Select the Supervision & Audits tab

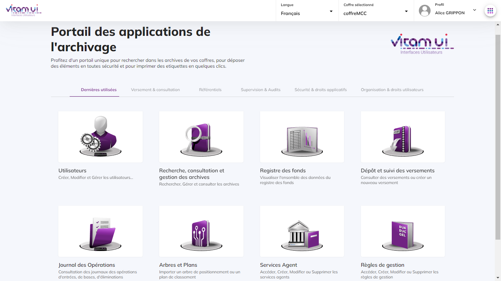tap(260, 90)
